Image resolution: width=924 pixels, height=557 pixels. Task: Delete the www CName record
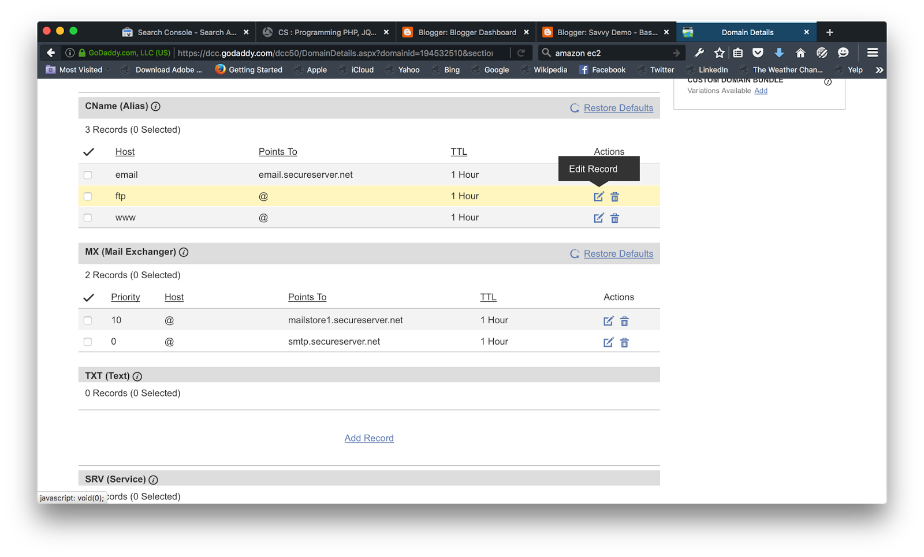point(614,218)
